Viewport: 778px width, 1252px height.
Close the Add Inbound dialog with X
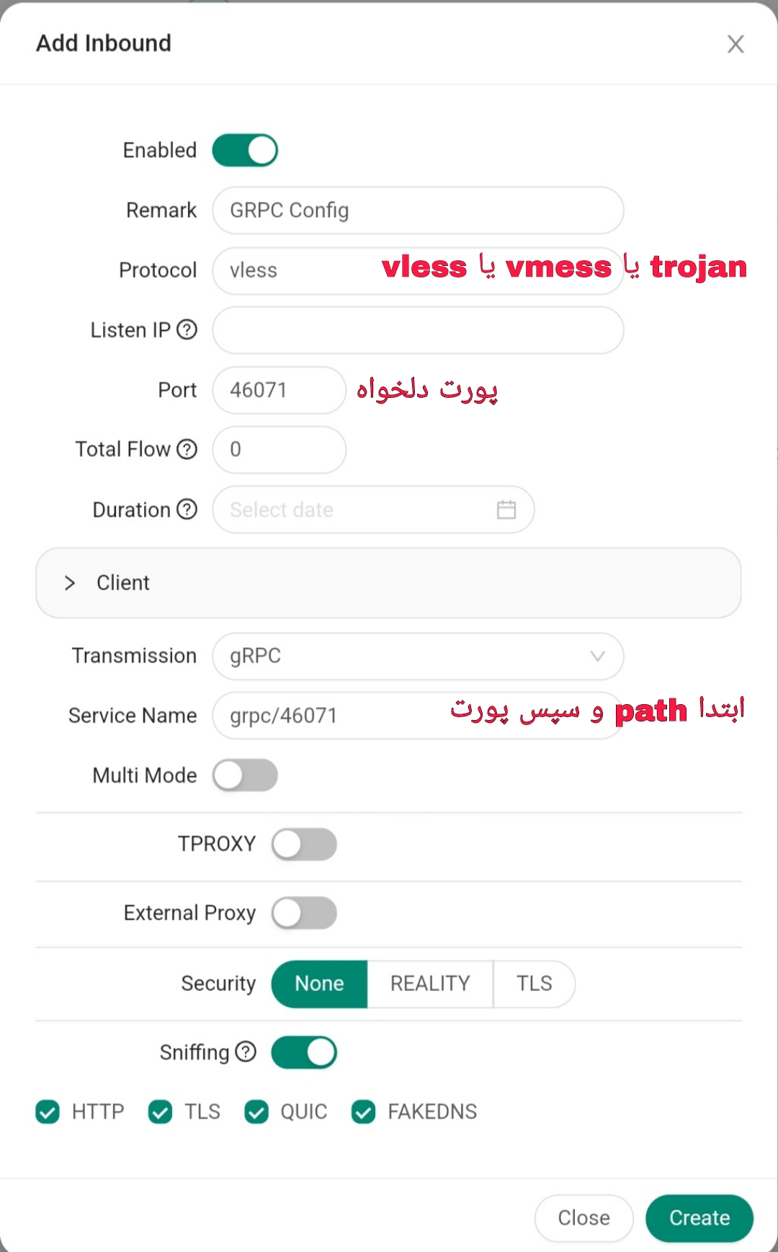[x=735, y=44]
